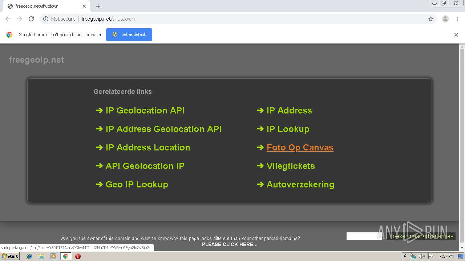Open the Vliegtickets link
465x261 pixels.
click(291, 166)
